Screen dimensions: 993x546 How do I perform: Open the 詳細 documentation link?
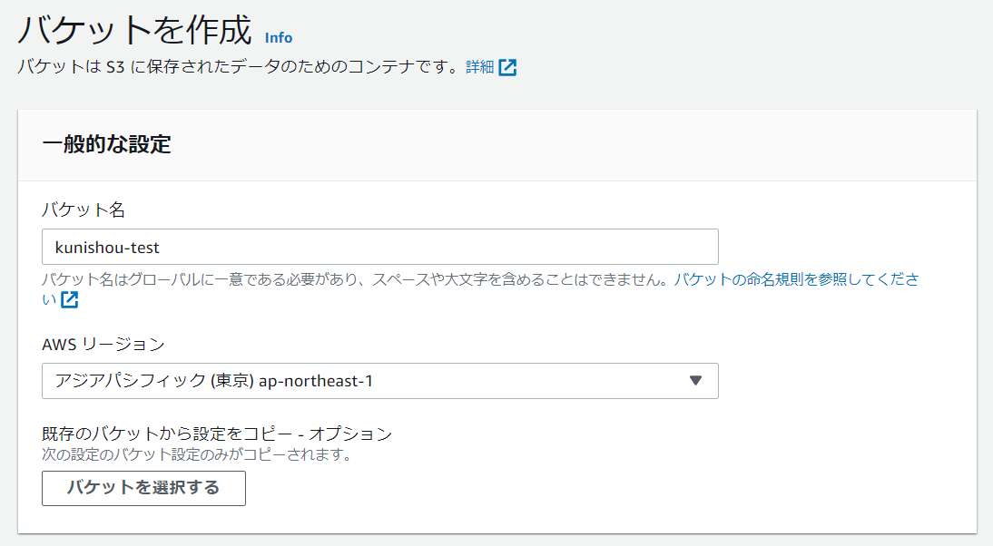[x=479, y=67]
